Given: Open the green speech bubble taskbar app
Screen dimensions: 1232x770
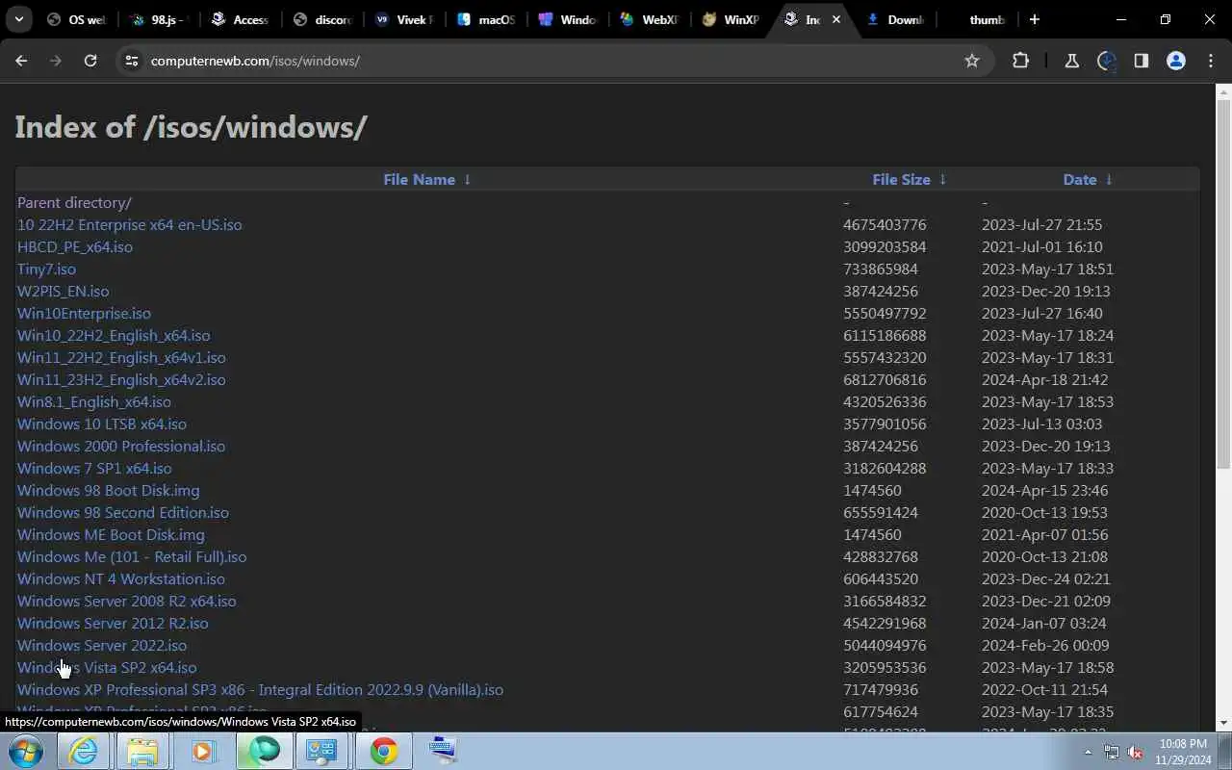Looking at the screenshot, I should [x=264, y=751].
